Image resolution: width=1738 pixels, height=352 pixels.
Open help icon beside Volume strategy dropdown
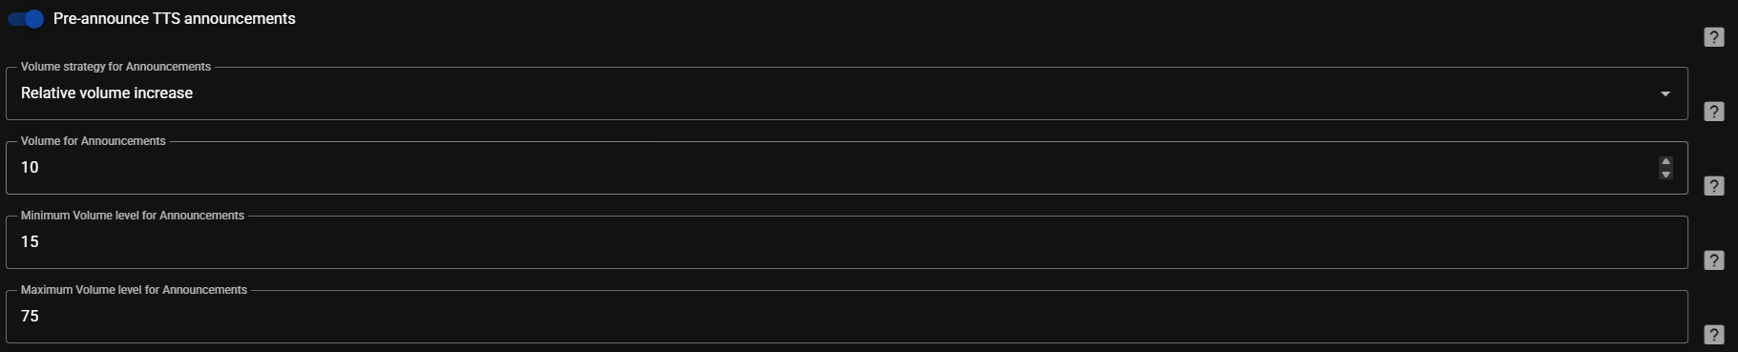[x=1713, y=112]
